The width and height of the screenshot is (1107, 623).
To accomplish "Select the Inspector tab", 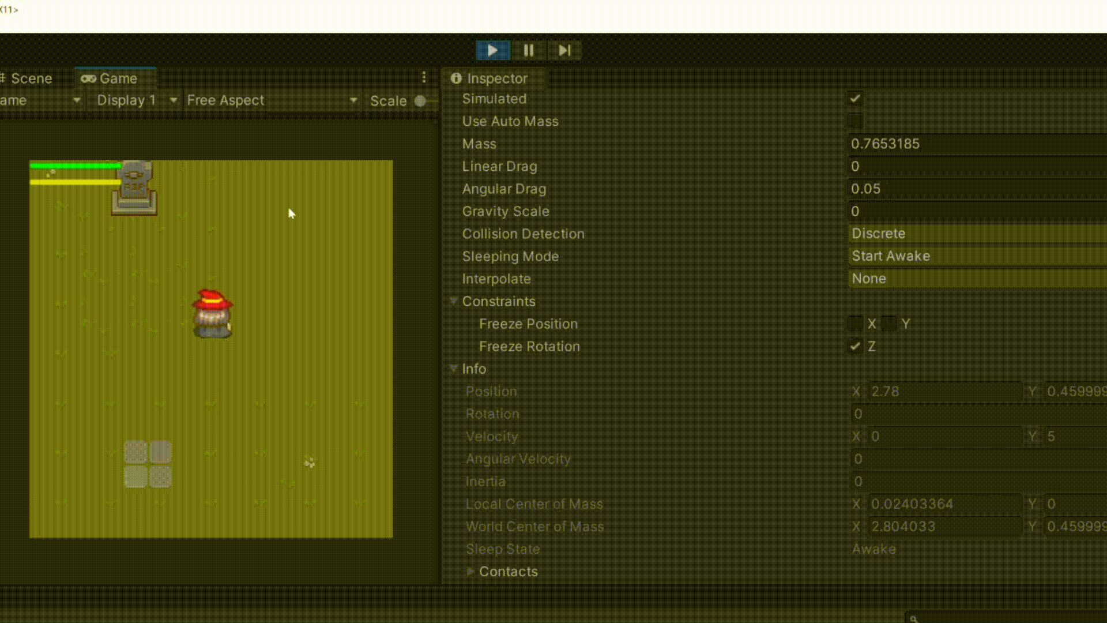I will [496, 78].
